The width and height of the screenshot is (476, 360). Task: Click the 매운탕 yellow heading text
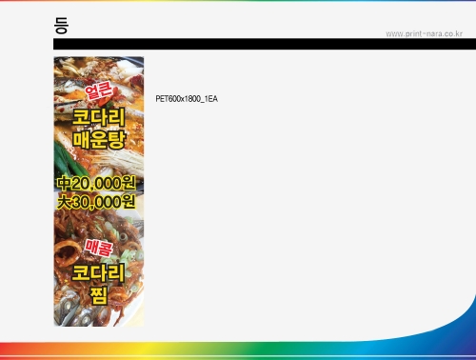[x=99, y=139]
